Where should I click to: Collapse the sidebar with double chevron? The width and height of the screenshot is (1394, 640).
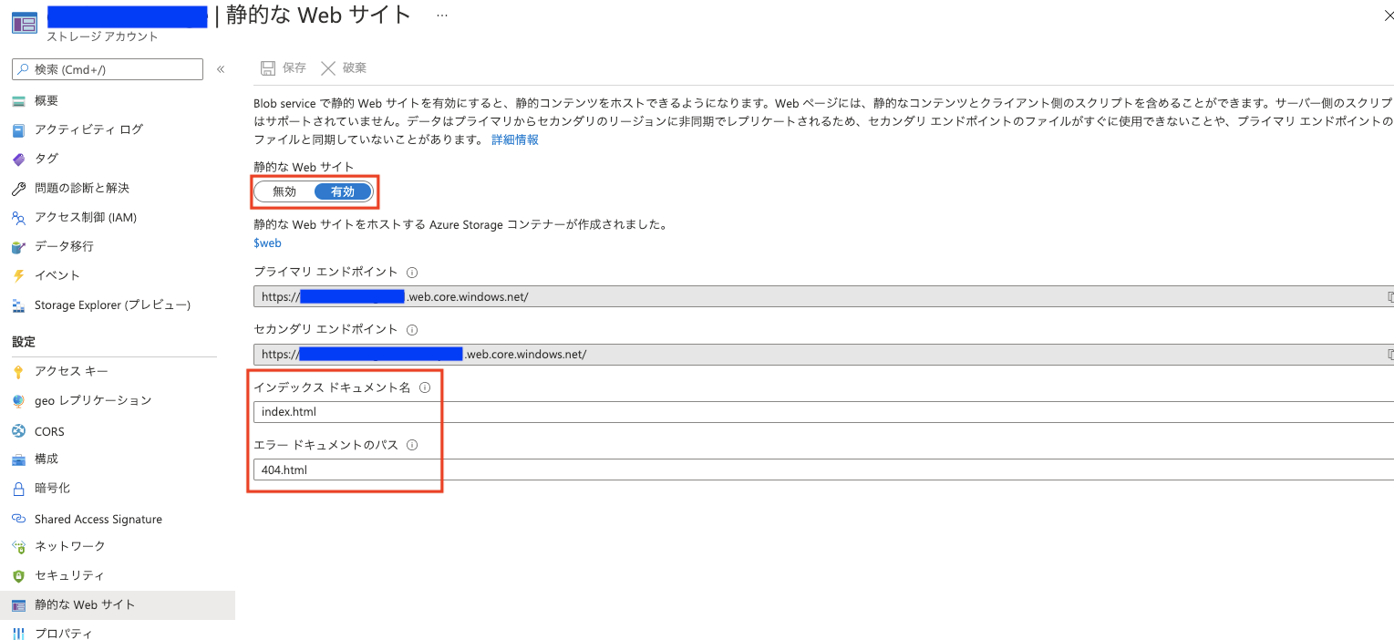click(x=221, y=69)
